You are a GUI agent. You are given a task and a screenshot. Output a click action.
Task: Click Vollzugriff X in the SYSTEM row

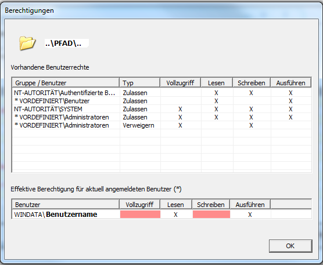click(180, 109)
